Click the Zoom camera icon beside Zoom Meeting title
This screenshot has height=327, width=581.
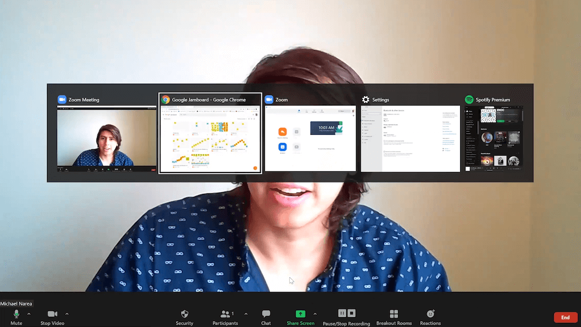(x=62, y=100)
